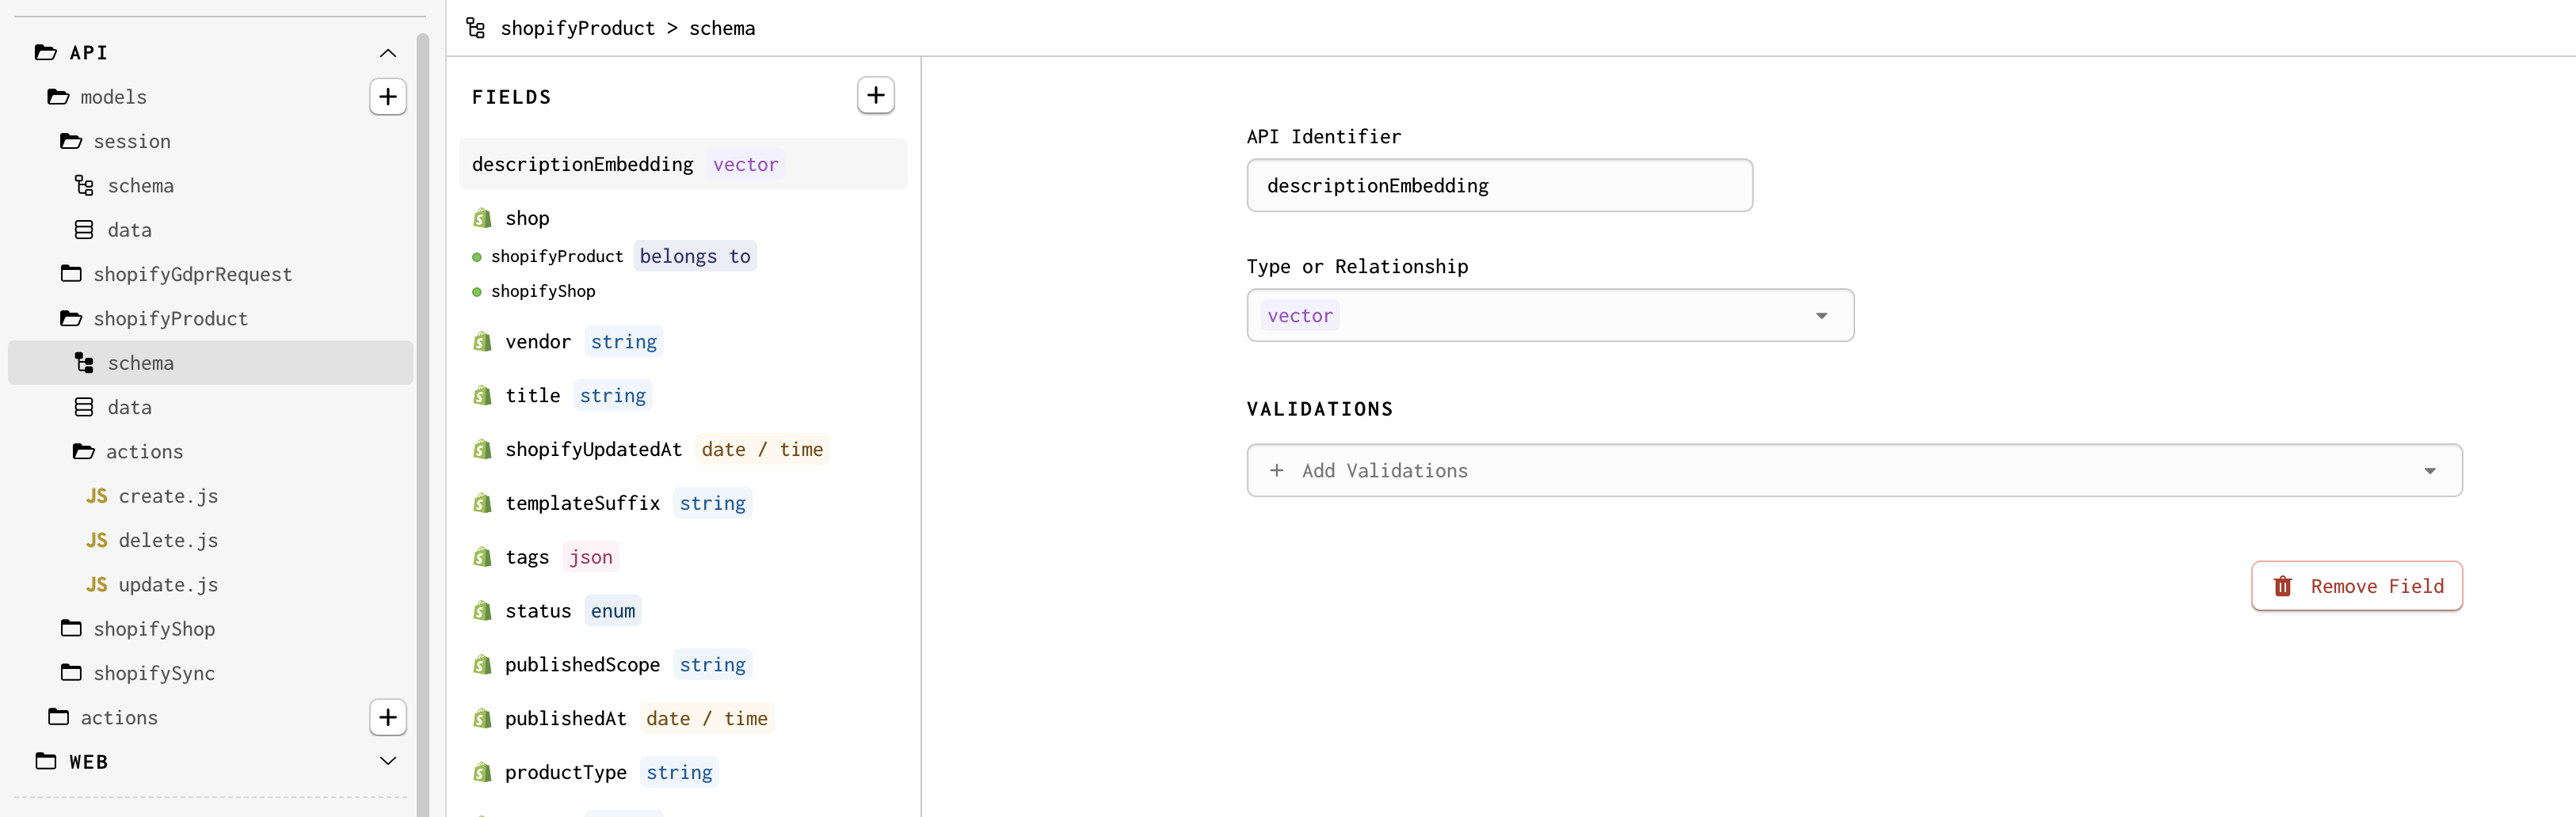Click the Shopify icon next to templateSuffix

pos(482,503)
